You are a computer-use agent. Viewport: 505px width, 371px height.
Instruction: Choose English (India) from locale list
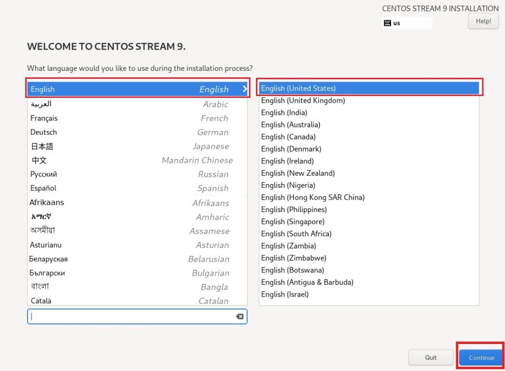pyautogui.click(x=284, y=113)
